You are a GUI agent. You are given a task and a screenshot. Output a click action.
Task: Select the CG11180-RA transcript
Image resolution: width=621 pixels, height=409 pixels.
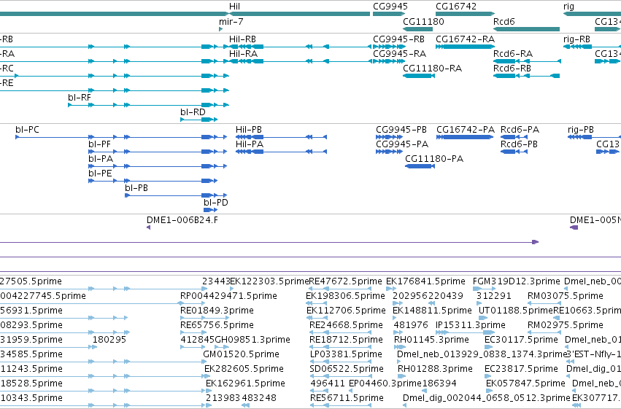click(419, 76)
